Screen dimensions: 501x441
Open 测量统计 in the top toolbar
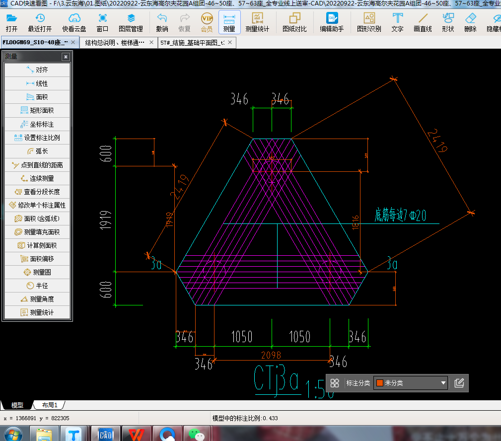[257, 22]
